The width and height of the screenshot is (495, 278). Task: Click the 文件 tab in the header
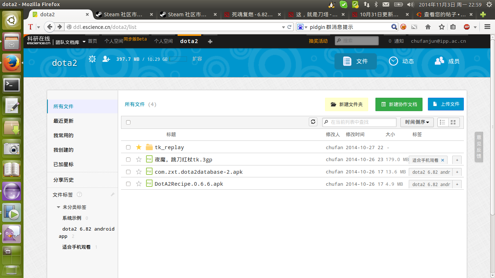355,62
